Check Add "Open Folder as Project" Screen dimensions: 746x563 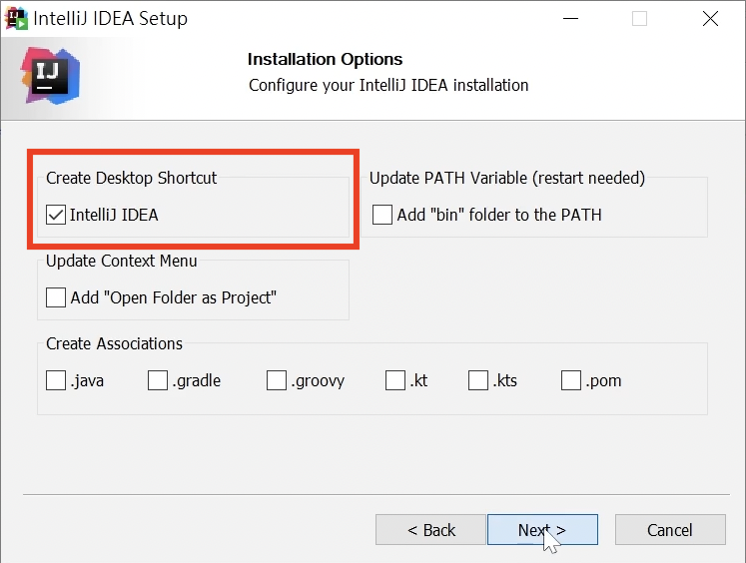click(56, 297)
